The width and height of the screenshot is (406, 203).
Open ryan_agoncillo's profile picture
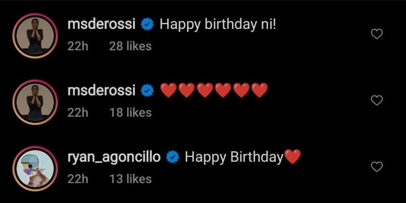click(35, 168)
